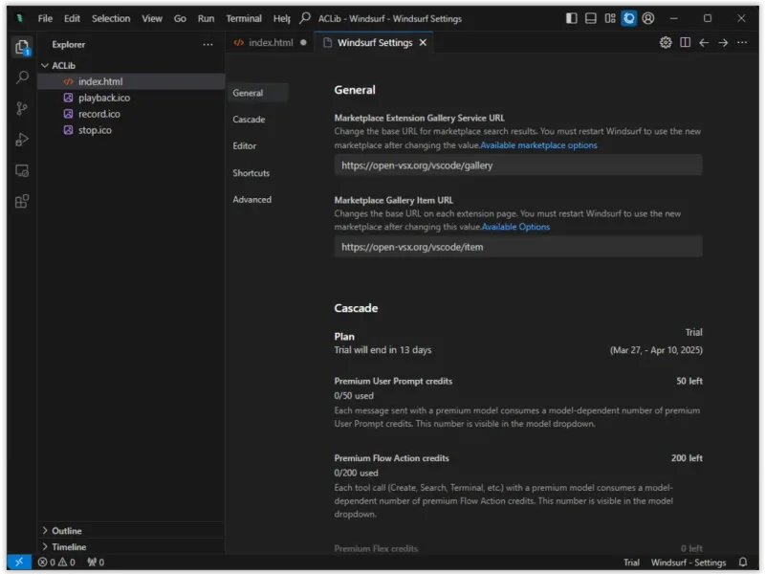The image size is (765, 574).
Task: Open the editor More Actions ellipsis
Action: coord(742,42)
